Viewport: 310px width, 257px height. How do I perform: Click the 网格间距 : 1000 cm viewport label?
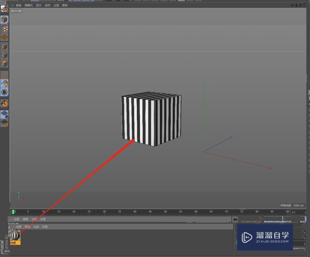[292, 205]
